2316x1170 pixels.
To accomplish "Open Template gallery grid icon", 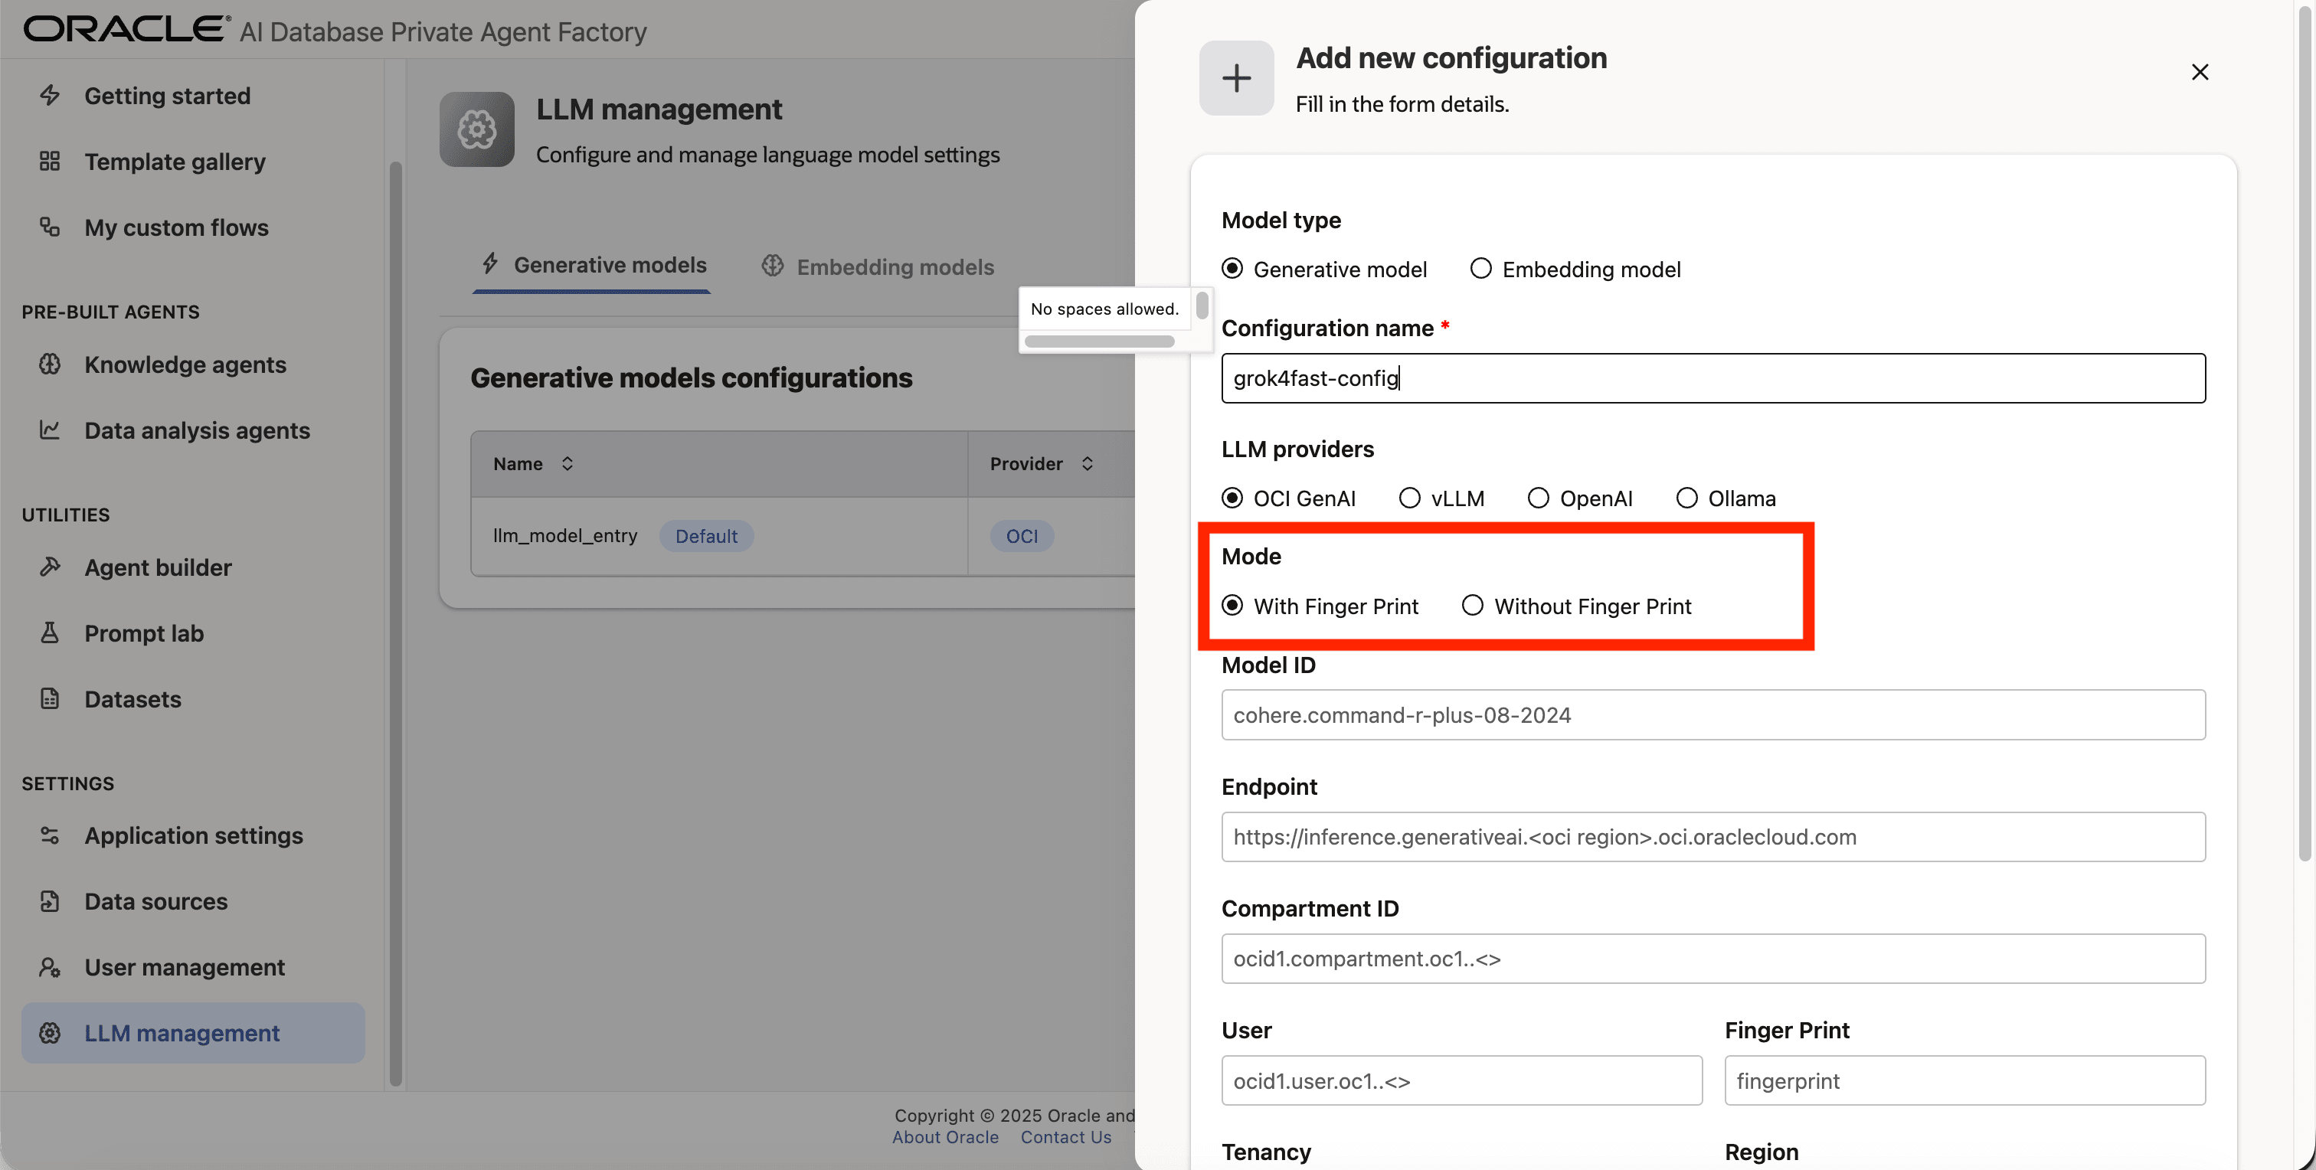I will point(50,162).
